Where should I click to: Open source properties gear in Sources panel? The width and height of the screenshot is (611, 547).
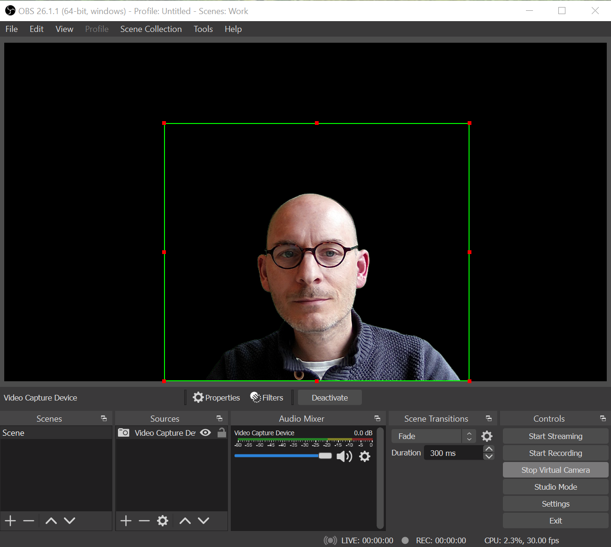coord(163,521)
